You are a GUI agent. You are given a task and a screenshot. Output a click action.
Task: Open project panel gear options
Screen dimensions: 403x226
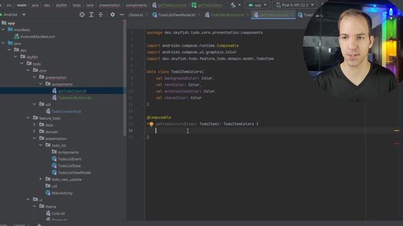(113, 14)
